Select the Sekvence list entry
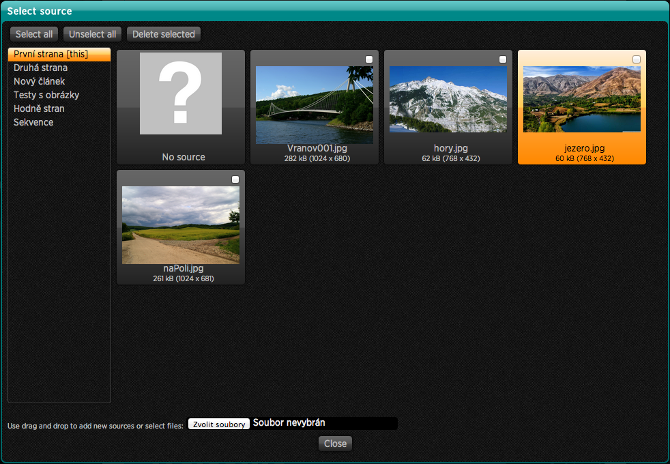The width and height of the screenshot is (670, 464). (33, 122)
